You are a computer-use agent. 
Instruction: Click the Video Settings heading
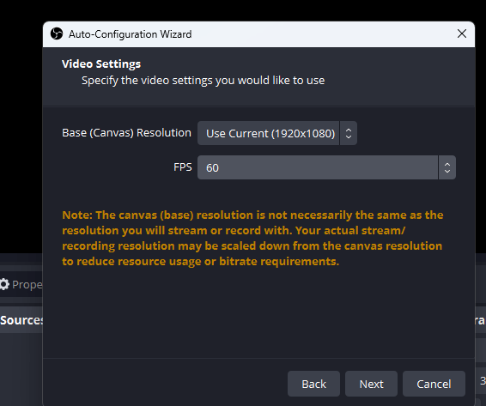101,64
